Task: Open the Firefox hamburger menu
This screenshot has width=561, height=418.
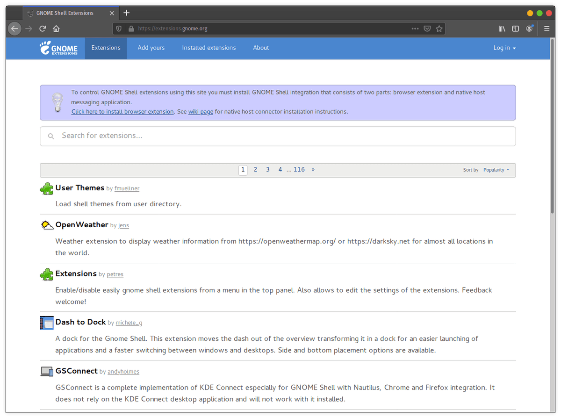Action: (547, 29)
